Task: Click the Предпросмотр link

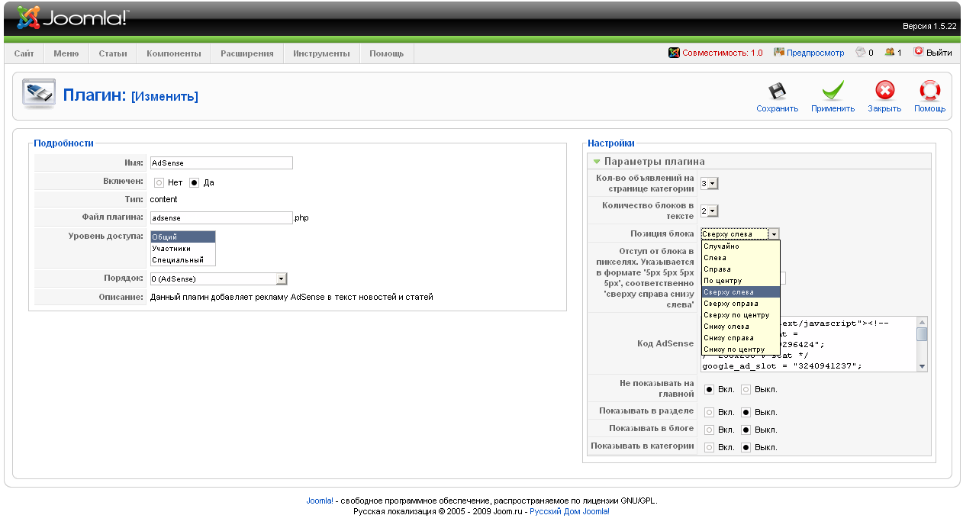Action: [x=816, y=53]
